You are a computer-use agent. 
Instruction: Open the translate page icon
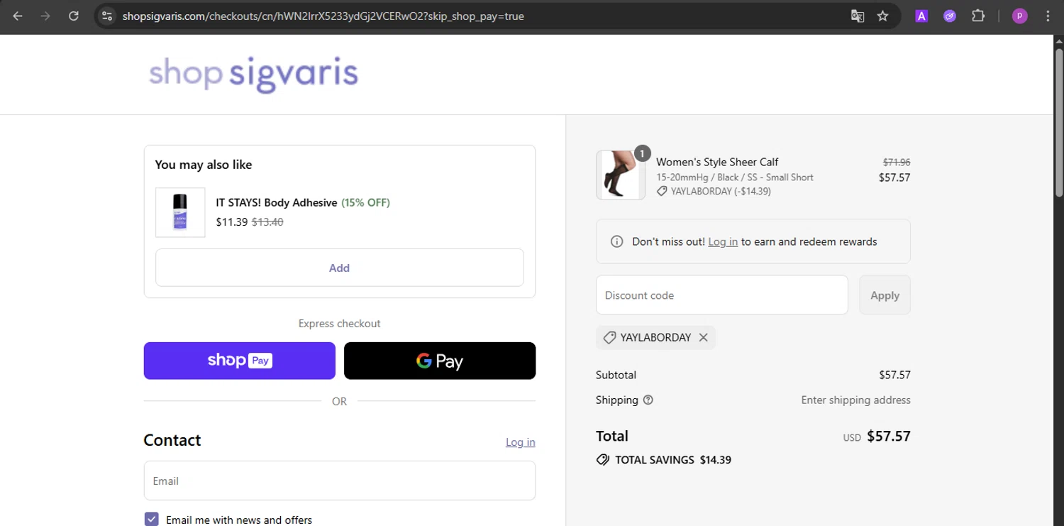(858, 16)
